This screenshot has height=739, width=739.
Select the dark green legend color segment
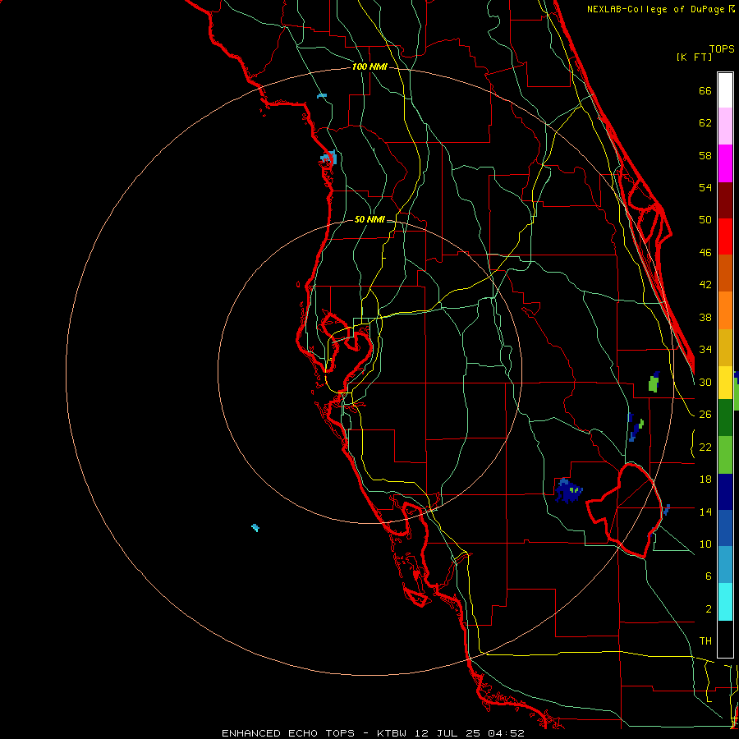pos(725,418)
